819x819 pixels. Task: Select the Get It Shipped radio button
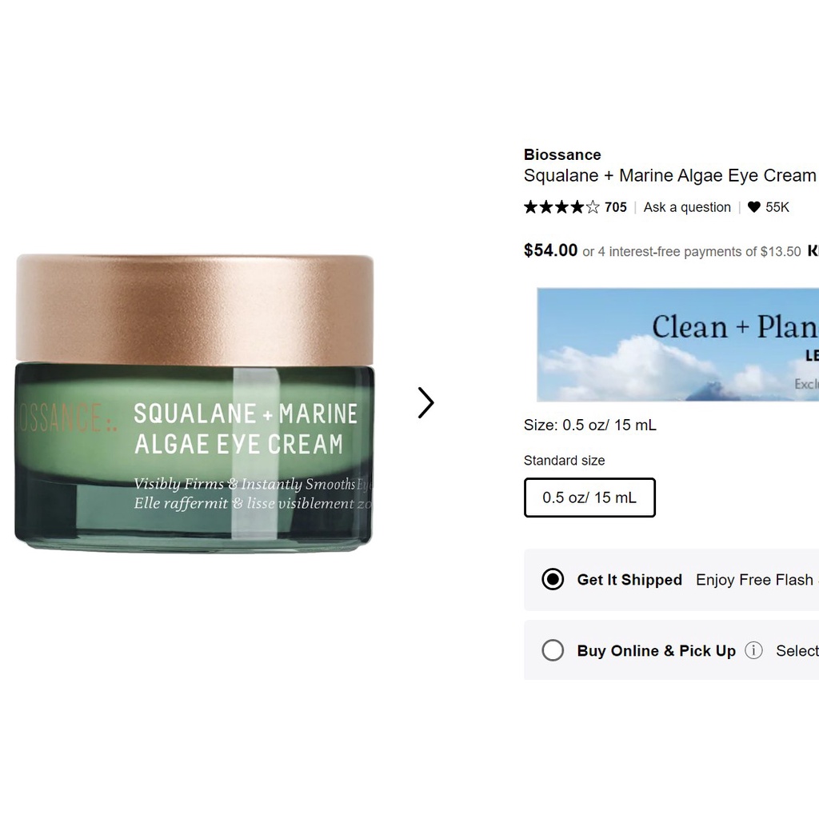[x=553, y=579]
